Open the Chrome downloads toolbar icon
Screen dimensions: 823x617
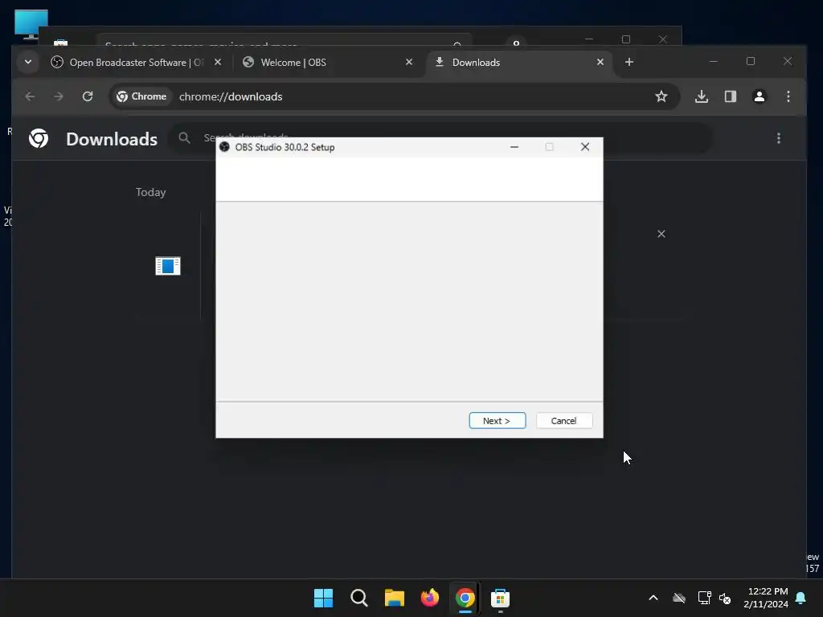pos(702,96)
